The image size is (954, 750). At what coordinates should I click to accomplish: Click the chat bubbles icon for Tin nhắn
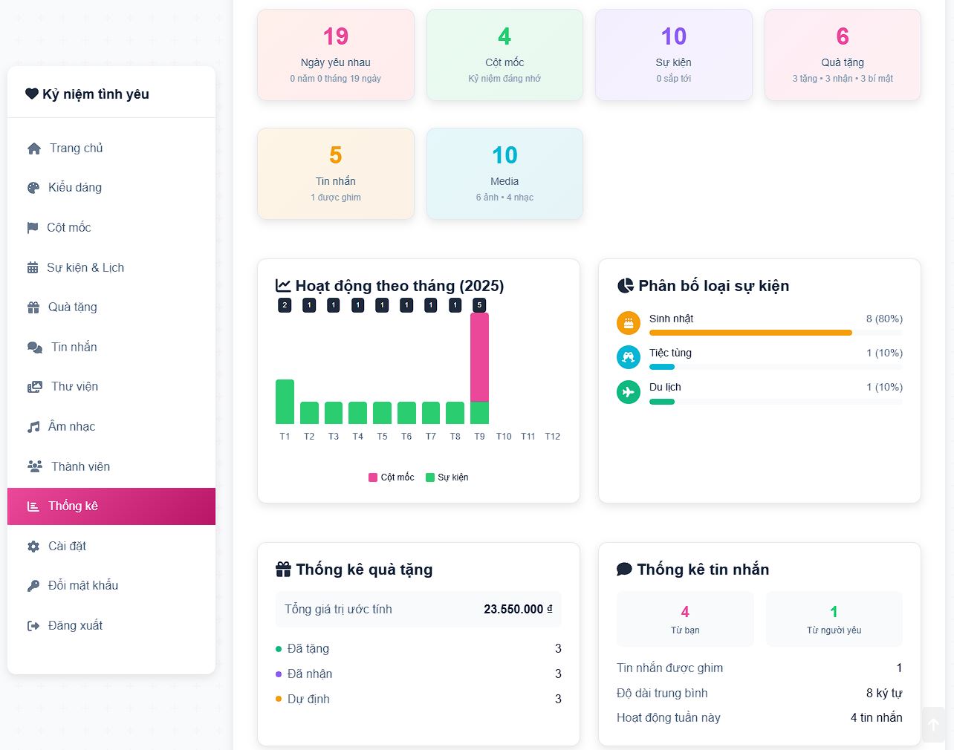(34, 348)
